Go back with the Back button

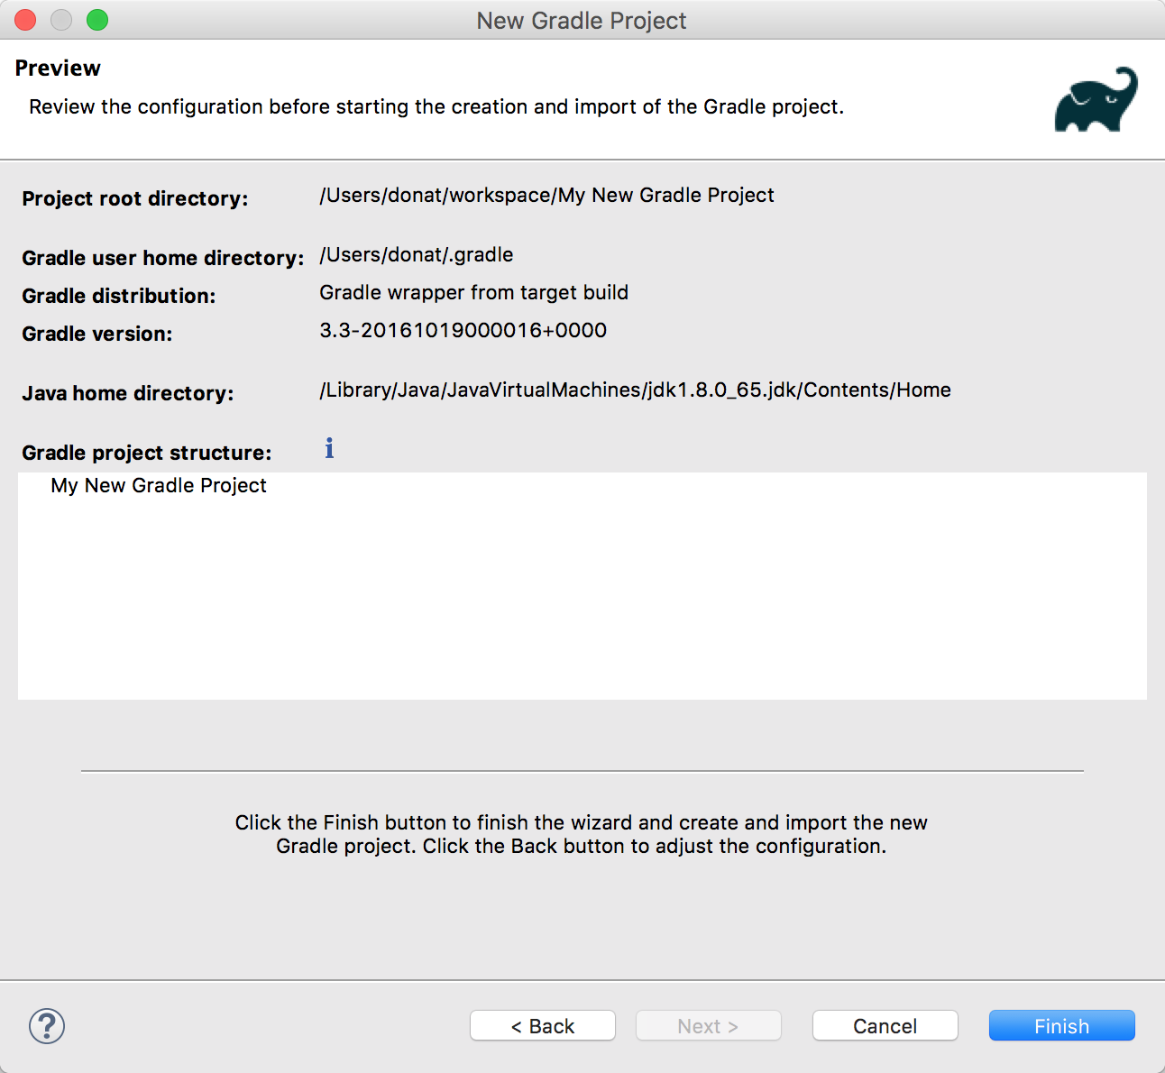[x=543, y=1026]
